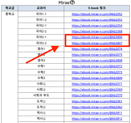
Task: Open the 사회과 부도 e-book link kb2070
Action: pos(97,95)
